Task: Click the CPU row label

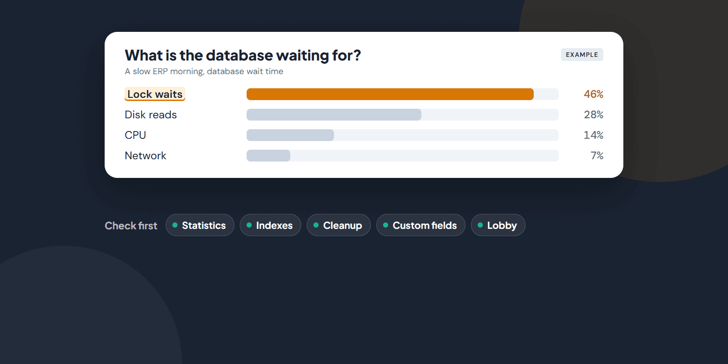Action: click(x=135, y=135)
